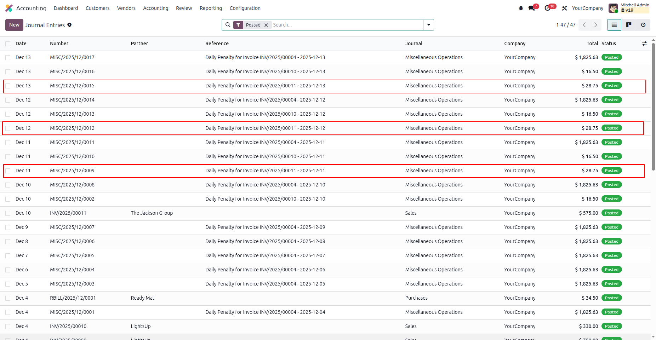This screenshot has height=340, width=656.
Task: Go to the next page arrow
Action: tap(596, 25)
